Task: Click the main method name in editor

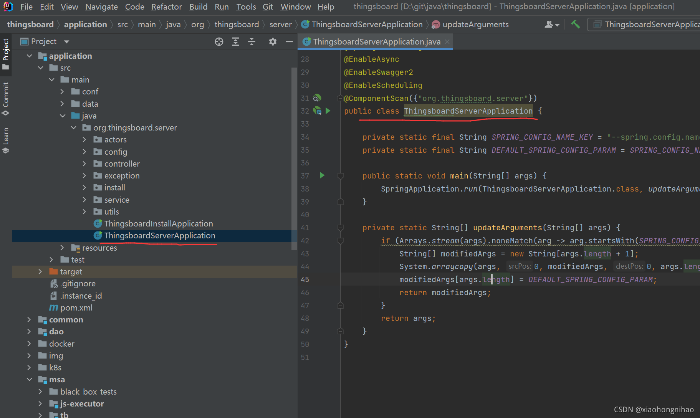Action: click(459, 176)
